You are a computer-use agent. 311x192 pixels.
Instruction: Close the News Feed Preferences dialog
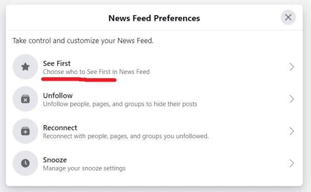coord(288,18)
